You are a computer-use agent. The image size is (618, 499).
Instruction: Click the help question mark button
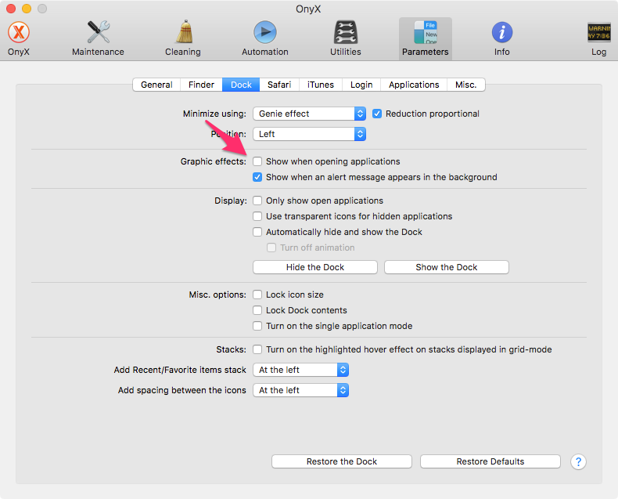578,461
